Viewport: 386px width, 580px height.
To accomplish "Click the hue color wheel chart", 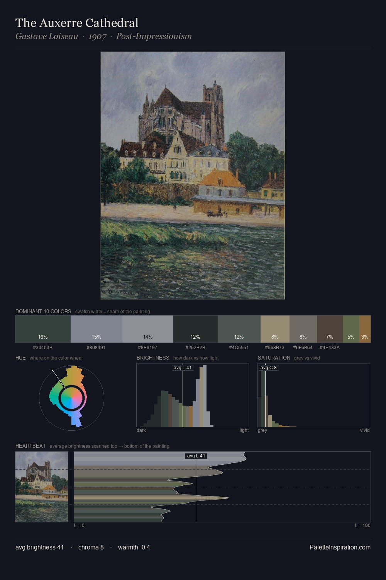I will [71, 398].
